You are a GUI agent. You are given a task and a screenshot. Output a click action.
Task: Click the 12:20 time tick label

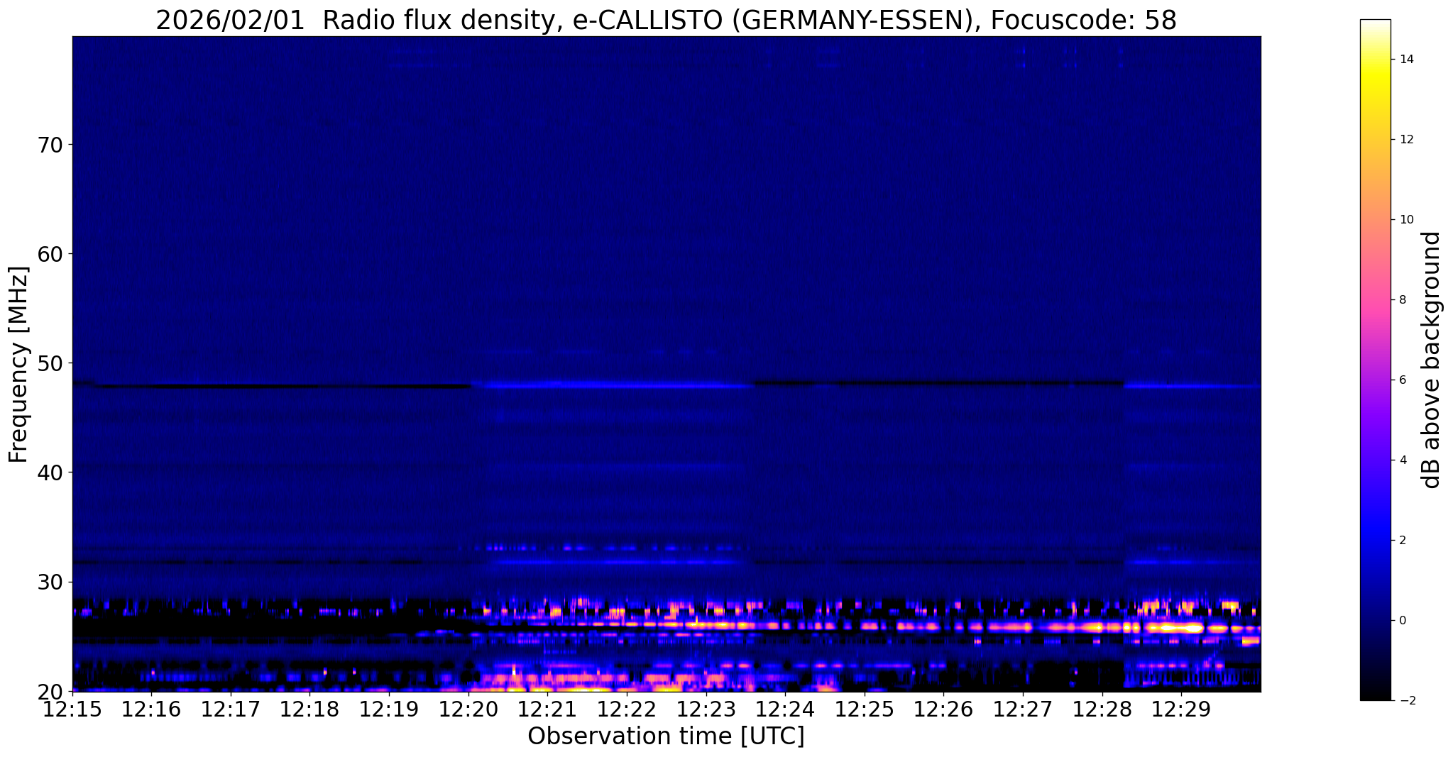coord(468,709)
